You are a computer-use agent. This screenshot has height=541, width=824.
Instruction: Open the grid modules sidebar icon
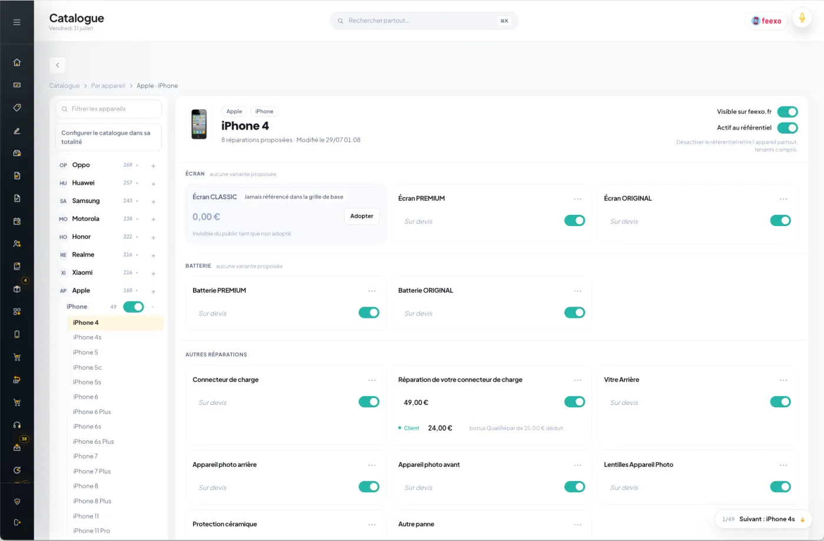(x=17, y=311)
